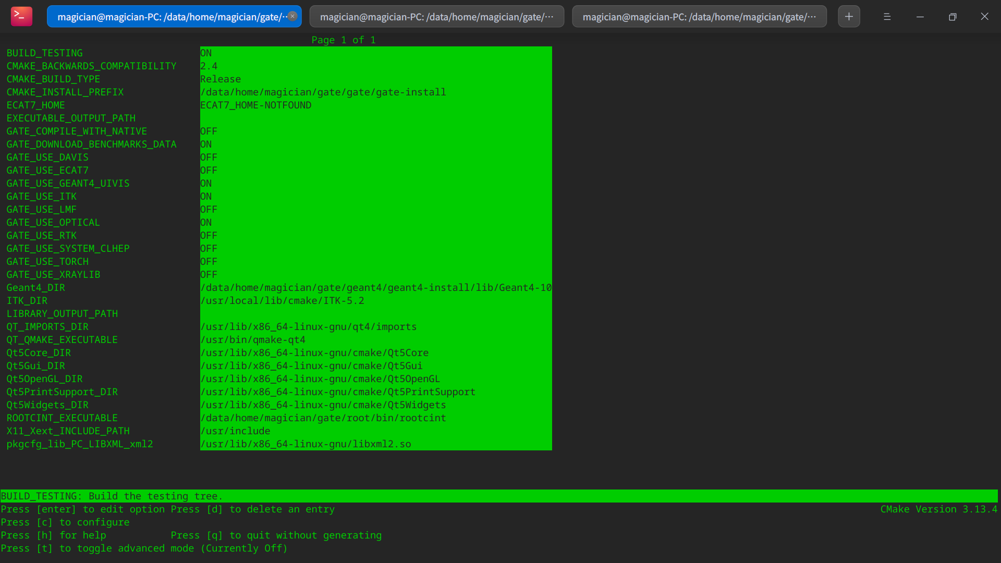Switch to the second terminal tab
Image resolution: width=1001 pixels, height=563 pixels.
pos(436,17)
